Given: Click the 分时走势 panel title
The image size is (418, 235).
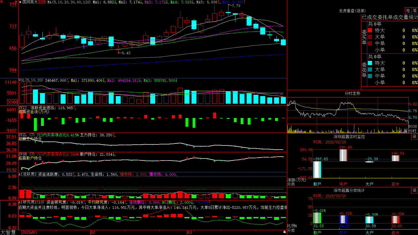Looking at the screenshot, I should (x=352, y=93).
